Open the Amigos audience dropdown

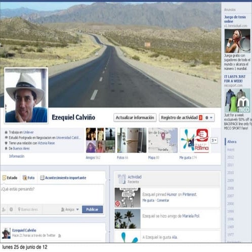tap(70, 209)
